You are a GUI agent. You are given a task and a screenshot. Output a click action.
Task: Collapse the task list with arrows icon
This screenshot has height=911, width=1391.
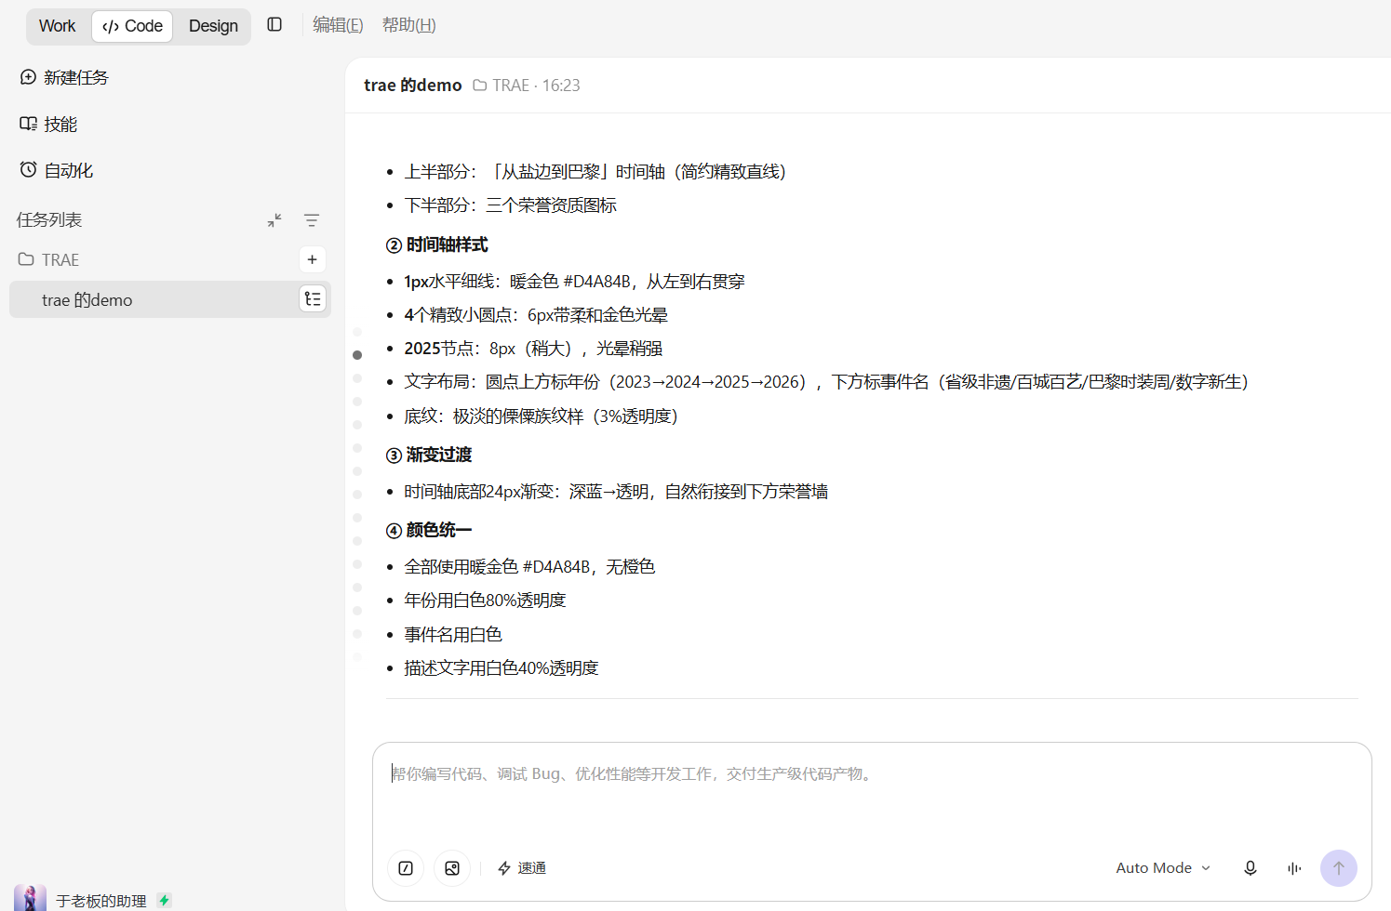(274, 220)
